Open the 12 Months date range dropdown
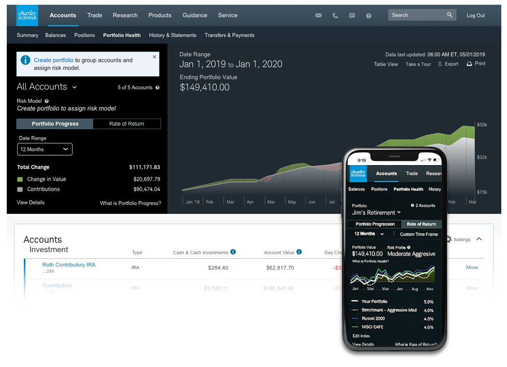 [x=45, y=149]
